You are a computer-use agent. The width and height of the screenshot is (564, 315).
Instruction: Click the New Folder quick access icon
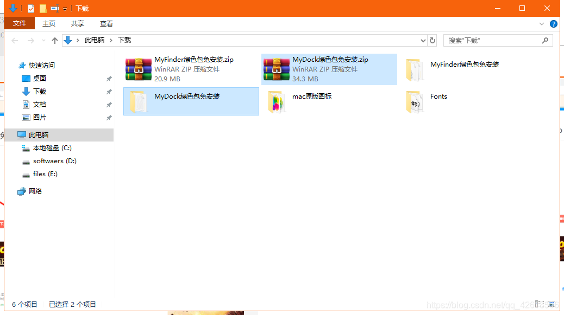click(43, 8)
